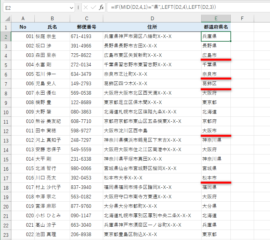
Task: Select cell containing '葛飾区' in column E
Action: pos(216,84)
